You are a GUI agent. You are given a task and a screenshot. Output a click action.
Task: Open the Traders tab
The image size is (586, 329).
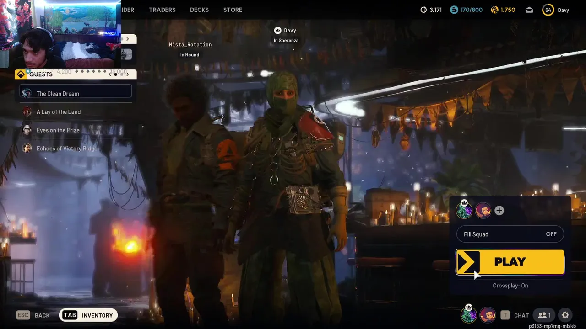click(162, 10)
